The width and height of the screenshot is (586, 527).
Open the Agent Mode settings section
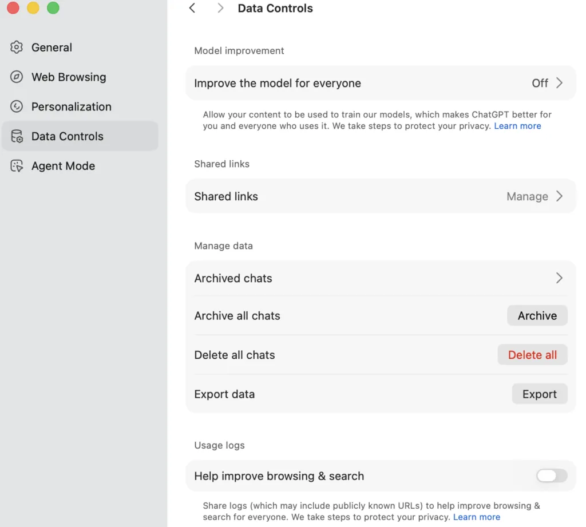point(63,166)
